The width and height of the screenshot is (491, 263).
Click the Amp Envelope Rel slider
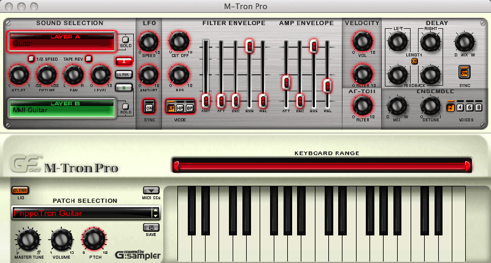(327, 86)
